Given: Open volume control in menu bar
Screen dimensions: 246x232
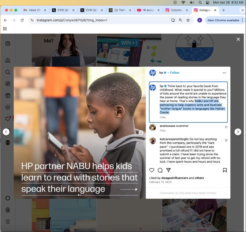Looking at the screenshot, I should tap(192, 2).
